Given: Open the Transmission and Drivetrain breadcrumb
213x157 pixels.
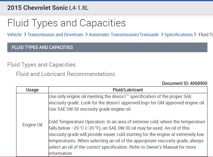Looking at the screenshot, I should click(x=55, y=35).
